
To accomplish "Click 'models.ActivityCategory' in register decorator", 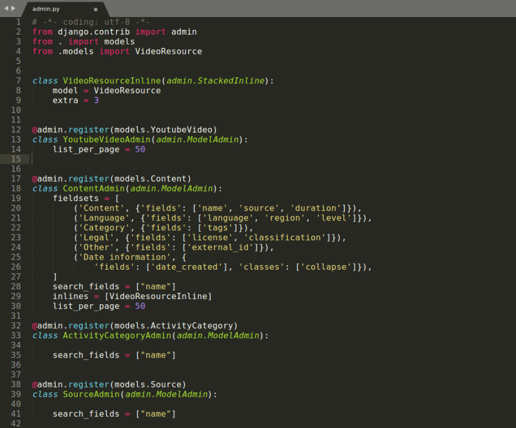I will tap(174, 326).
